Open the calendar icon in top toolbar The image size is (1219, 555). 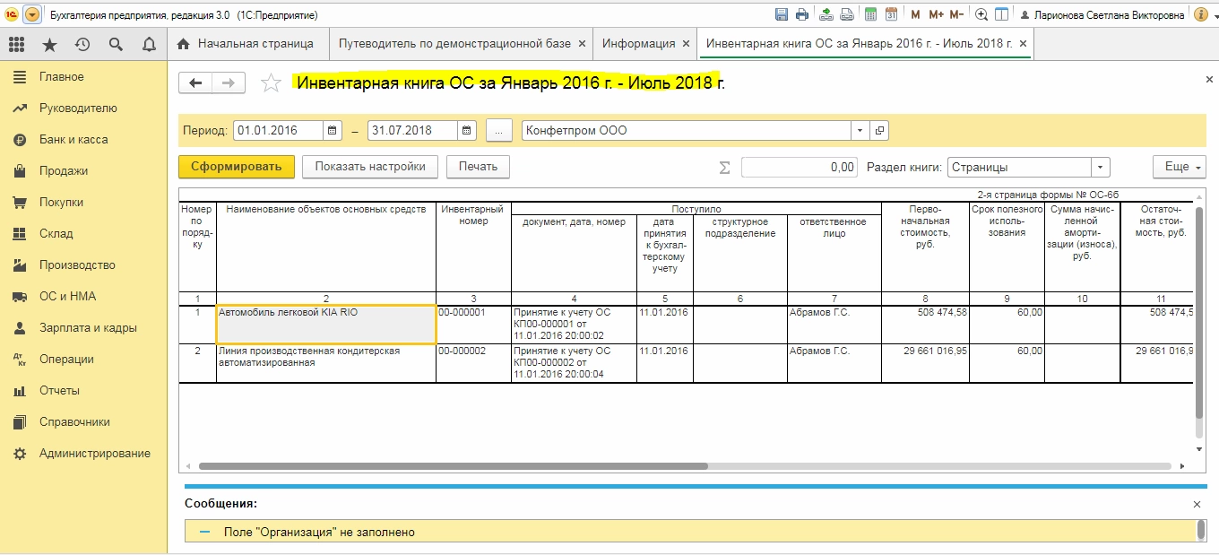pos(891,15)
